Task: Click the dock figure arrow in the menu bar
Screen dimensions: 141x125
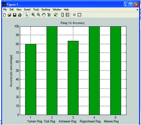Action: coord(137,10)
